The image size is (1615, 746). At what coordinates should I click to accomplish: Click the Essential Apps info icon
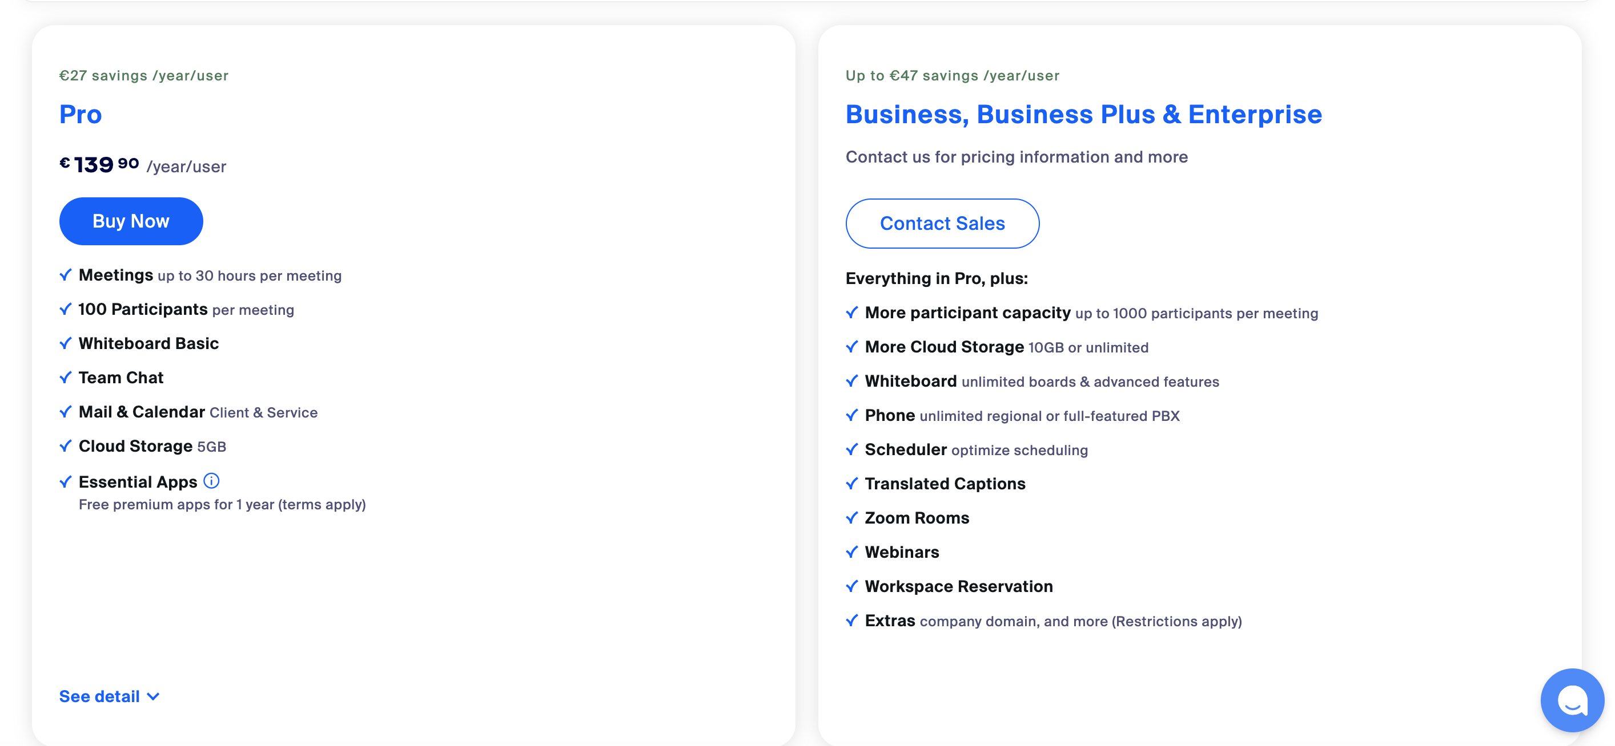point(211,481)
